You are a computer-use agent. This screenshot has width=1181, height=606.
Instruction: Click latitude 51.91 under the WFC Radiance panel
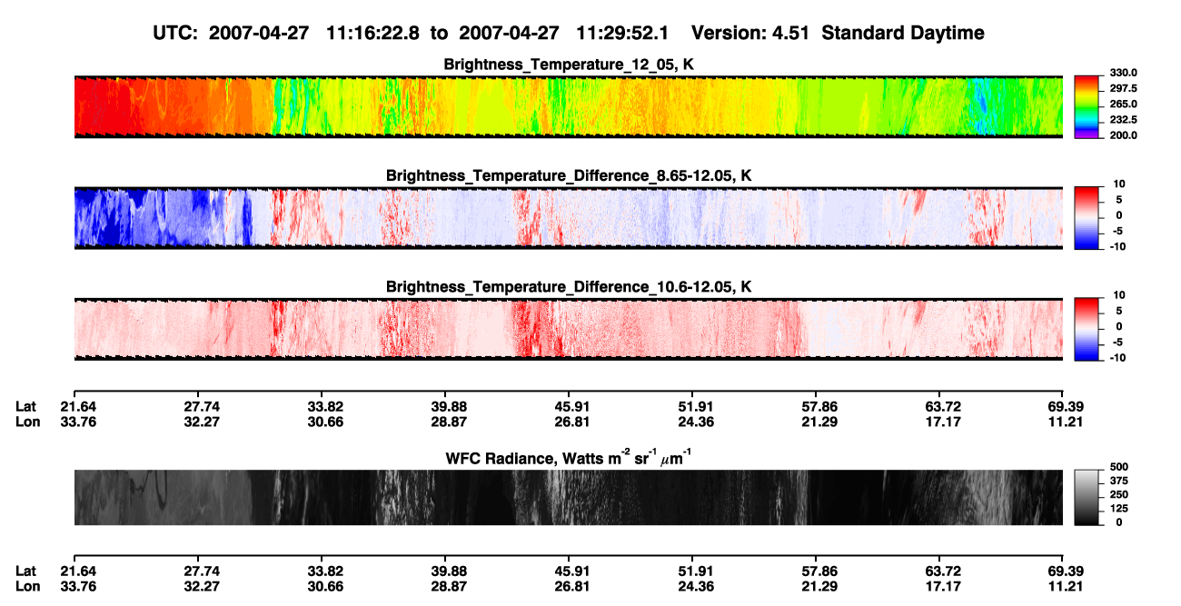tap(692, 571)
